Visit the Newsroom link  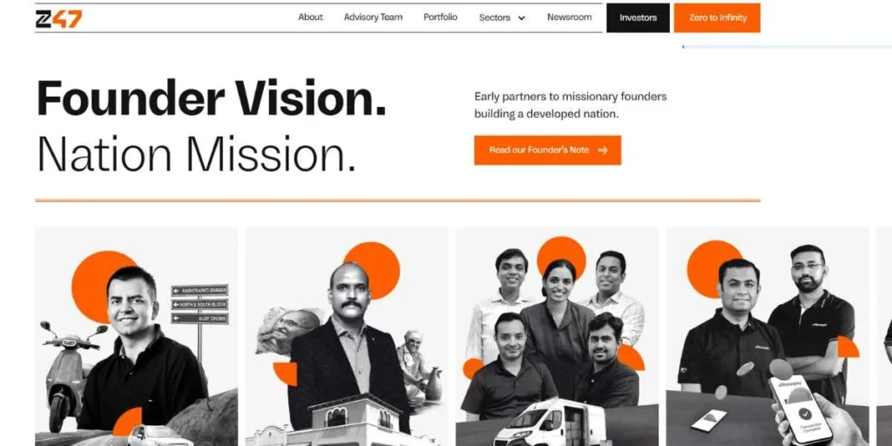pos(570,17)
